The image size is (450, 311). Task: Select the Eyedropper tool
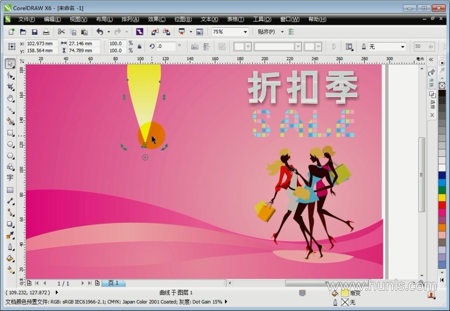(x=10, y=235)
